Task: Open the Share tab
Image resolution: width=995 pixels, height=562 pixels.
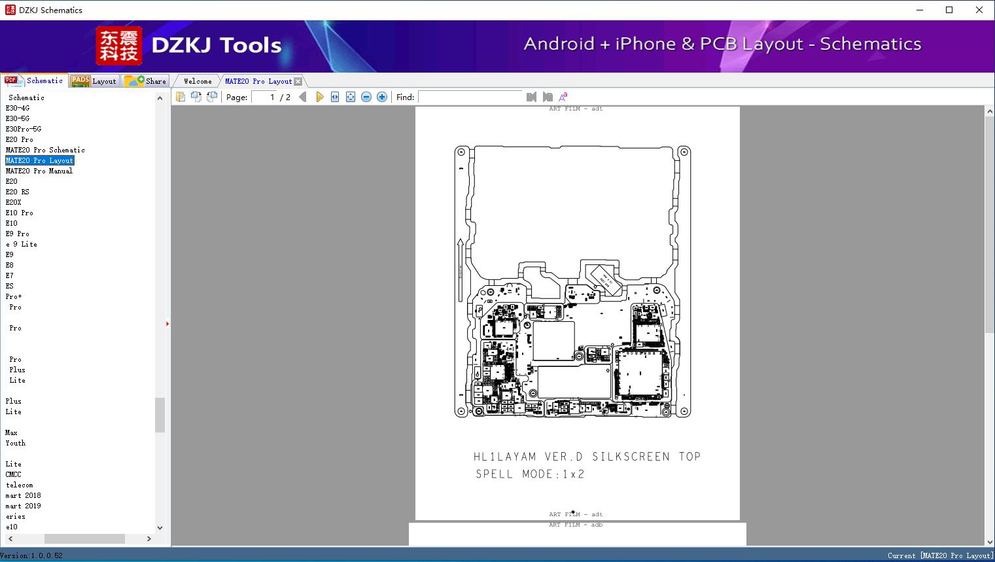Action: pos(146,81)
